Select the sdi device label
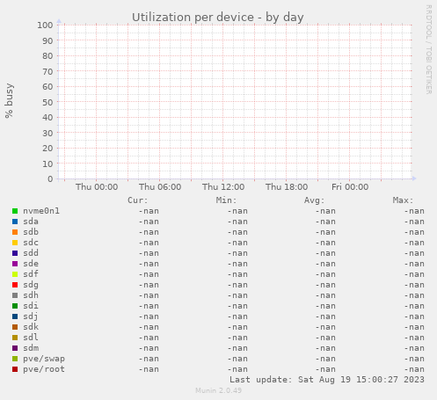This screenshot has width=437, height=400. (x=31, y=306)
